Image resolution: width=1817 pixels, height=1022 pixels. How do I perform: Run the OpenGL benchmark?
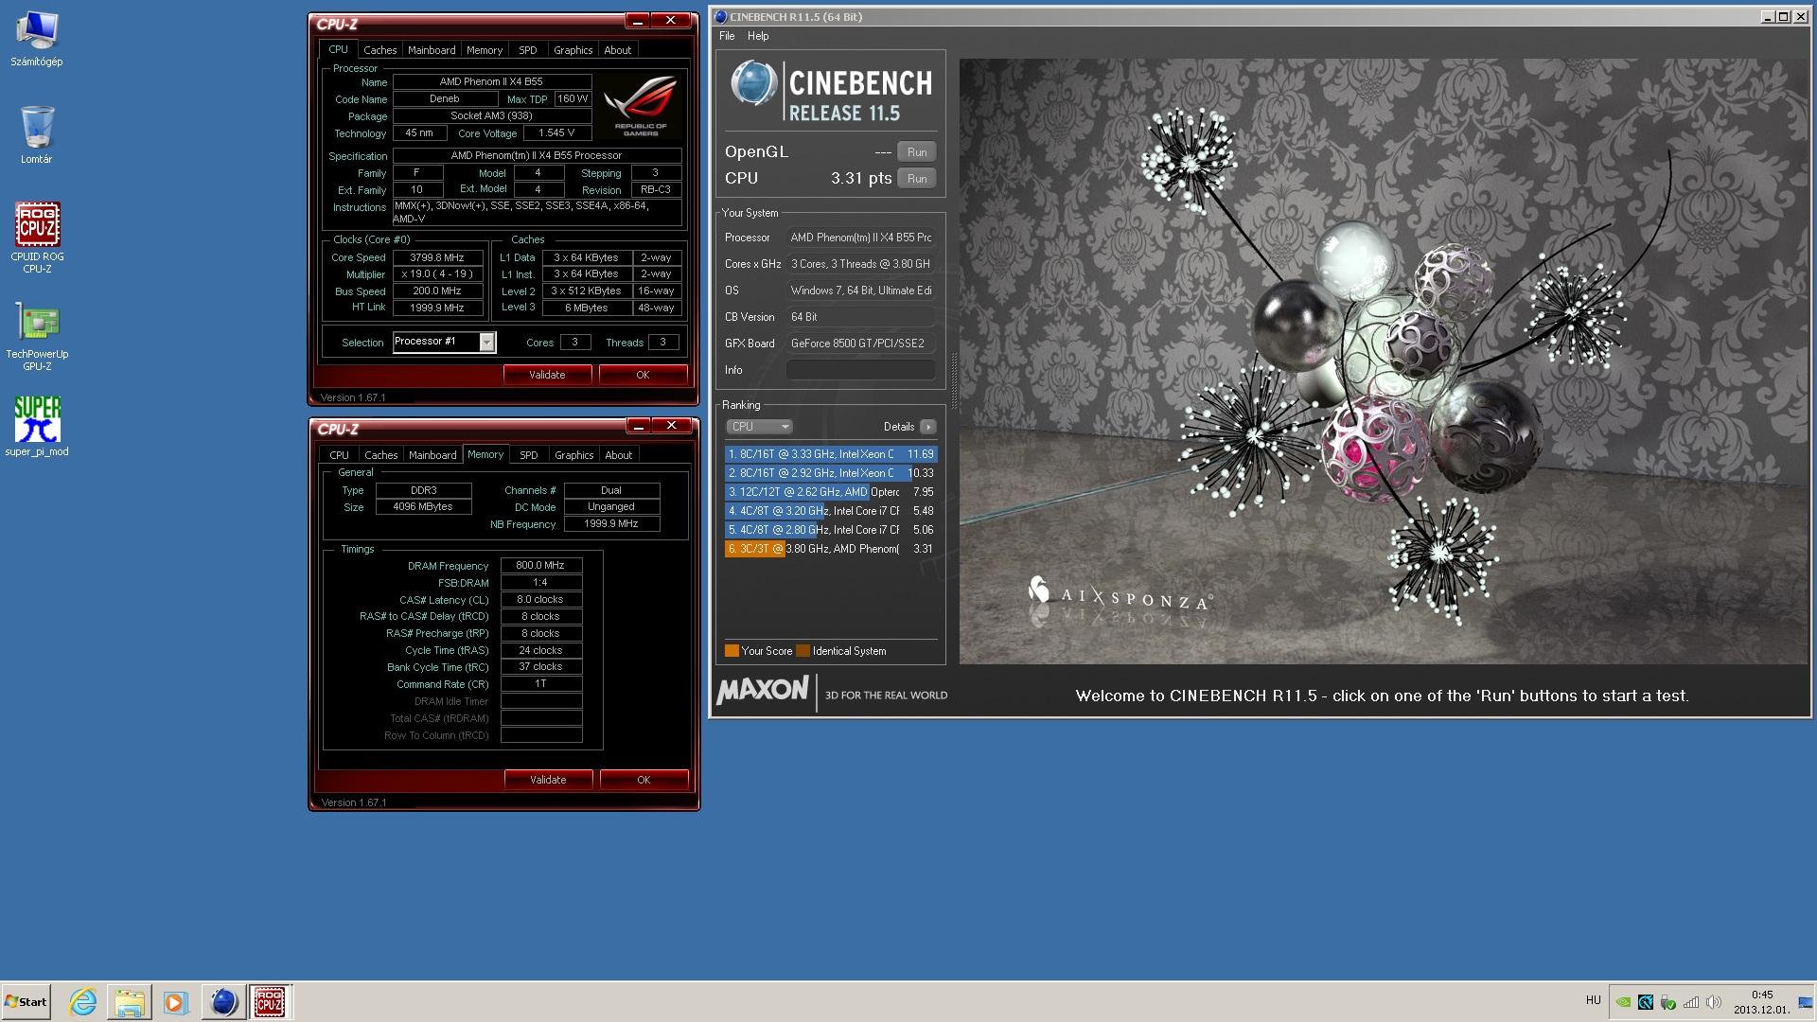(x=917, y=152)
